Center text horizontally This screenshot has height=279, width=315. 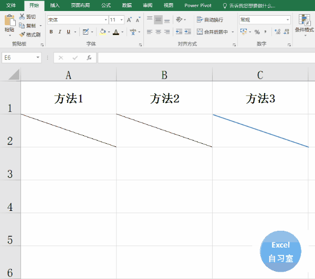tap(159, 31)
